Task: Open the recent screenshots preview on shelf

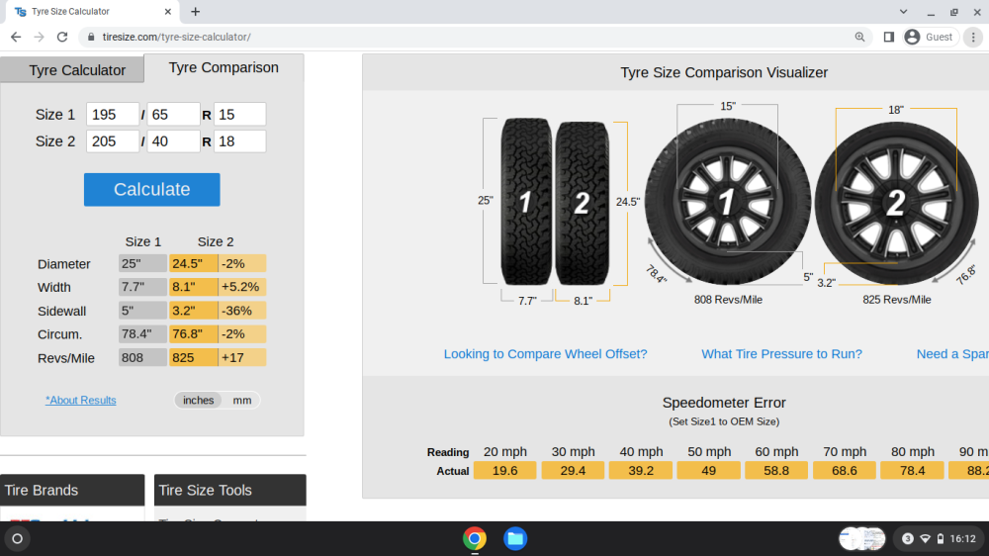Action: pos(862,539)
